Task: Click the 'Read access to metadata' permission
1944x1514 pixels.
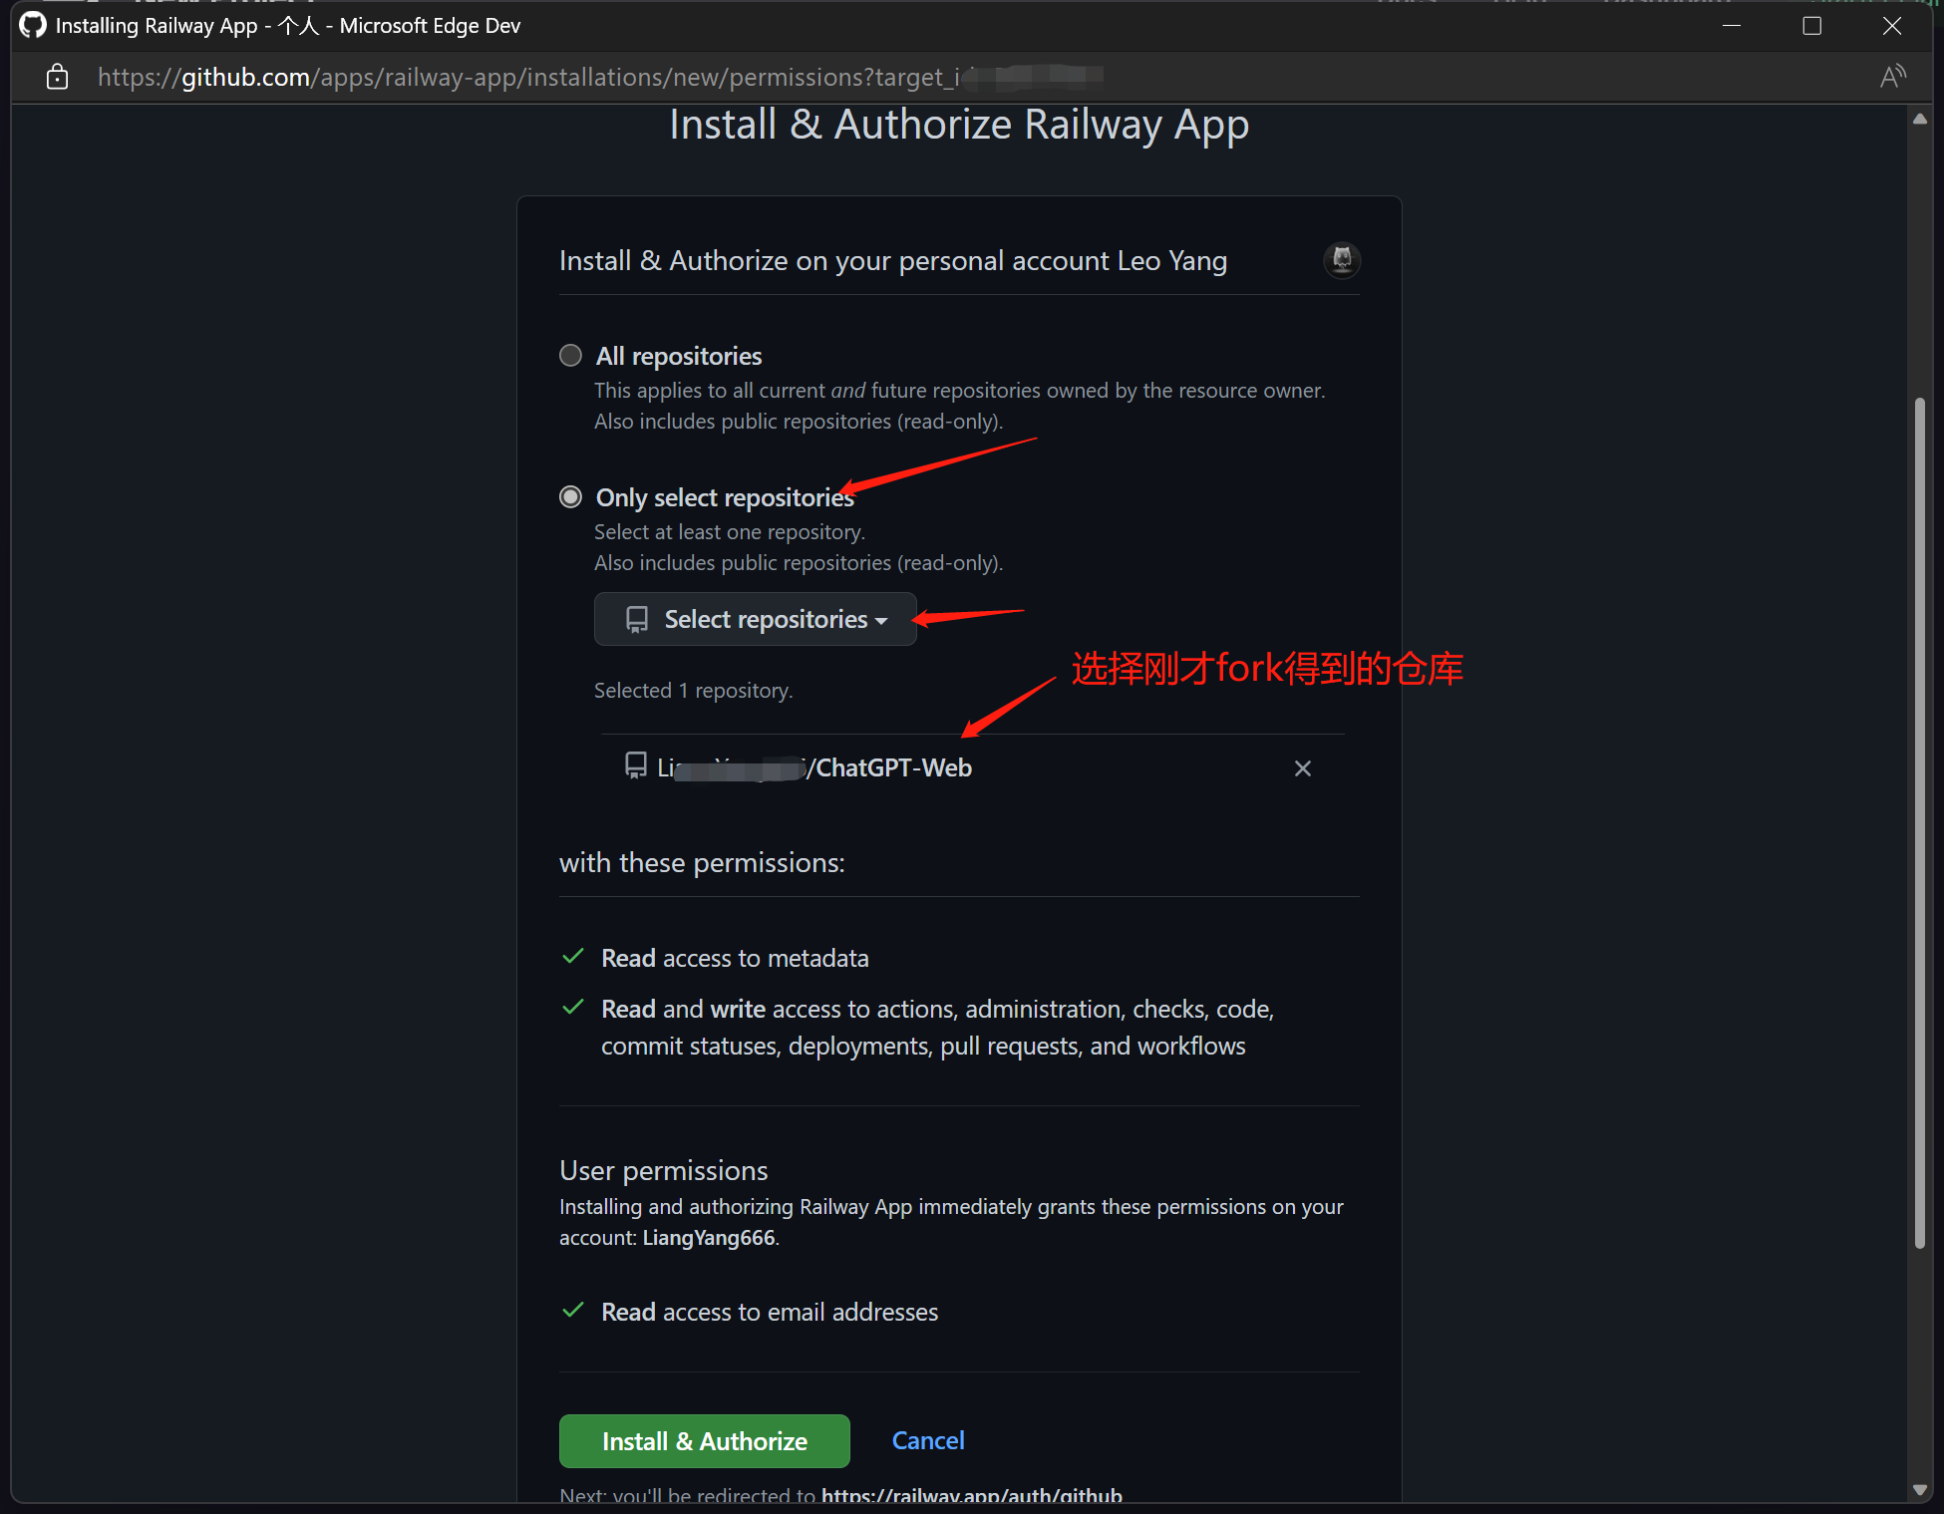Action: pos(735,958)
